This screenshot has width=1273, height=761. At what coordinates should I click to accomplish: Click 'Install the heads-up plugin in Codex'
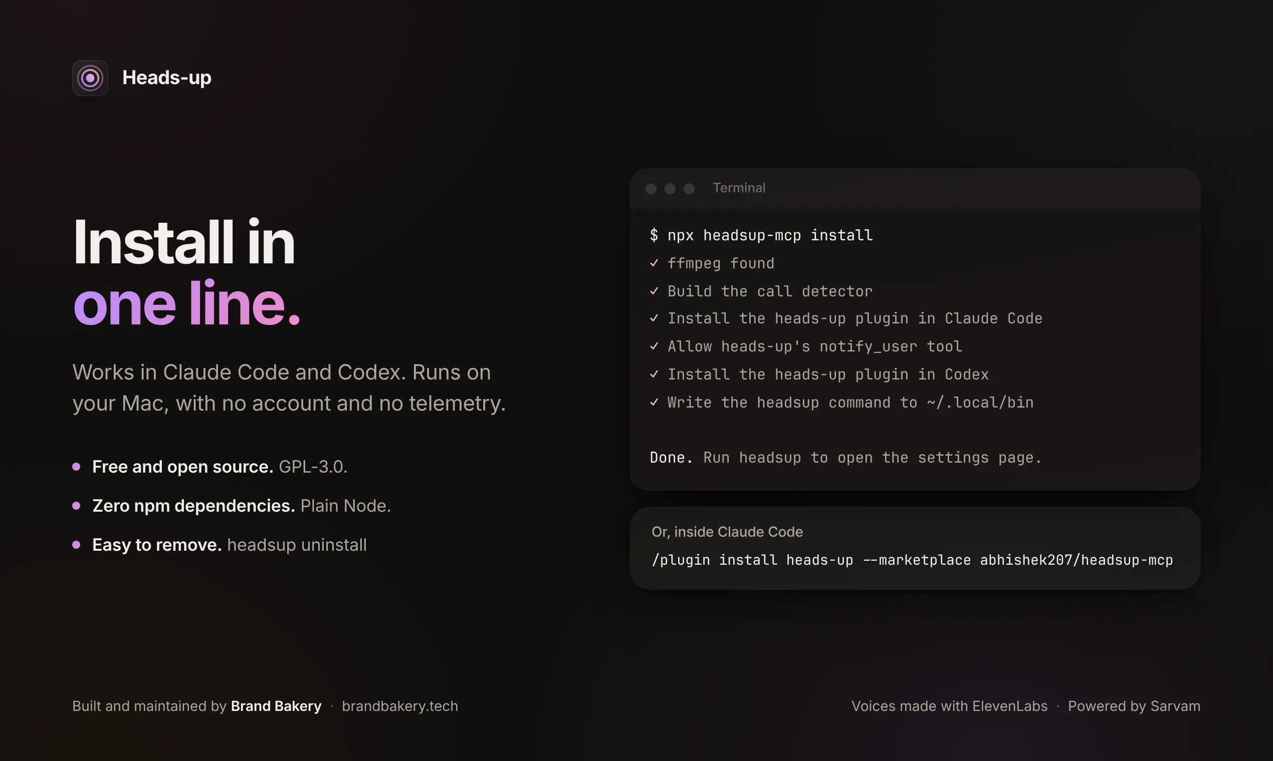(828, 374)
